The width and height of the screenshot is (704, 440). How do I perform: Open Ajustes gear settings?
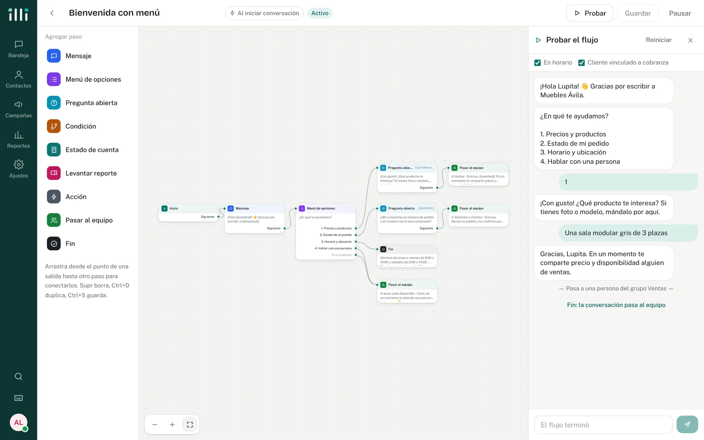pyautogui.click(x=18, y=169)
